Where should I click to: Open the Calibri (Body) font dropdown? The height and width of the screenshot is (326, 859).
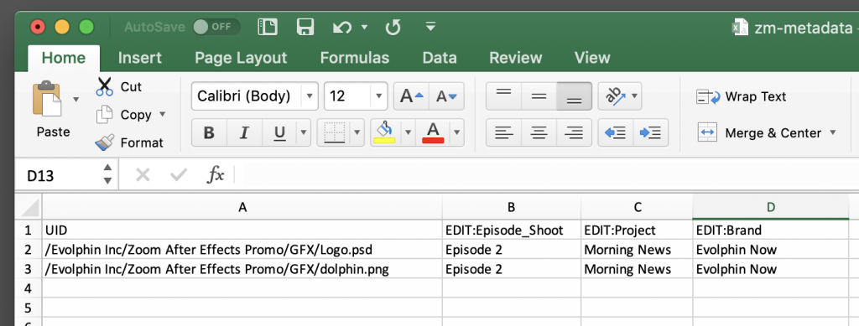pos(310,96)
